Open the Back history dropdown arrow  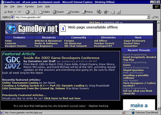tap(15, 12)
